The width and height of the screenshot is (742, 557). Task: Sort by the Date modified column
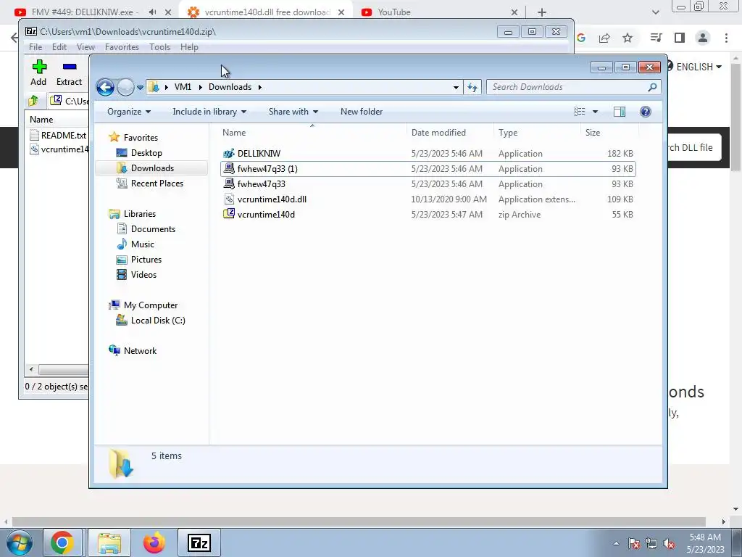(x=450, y=133)
